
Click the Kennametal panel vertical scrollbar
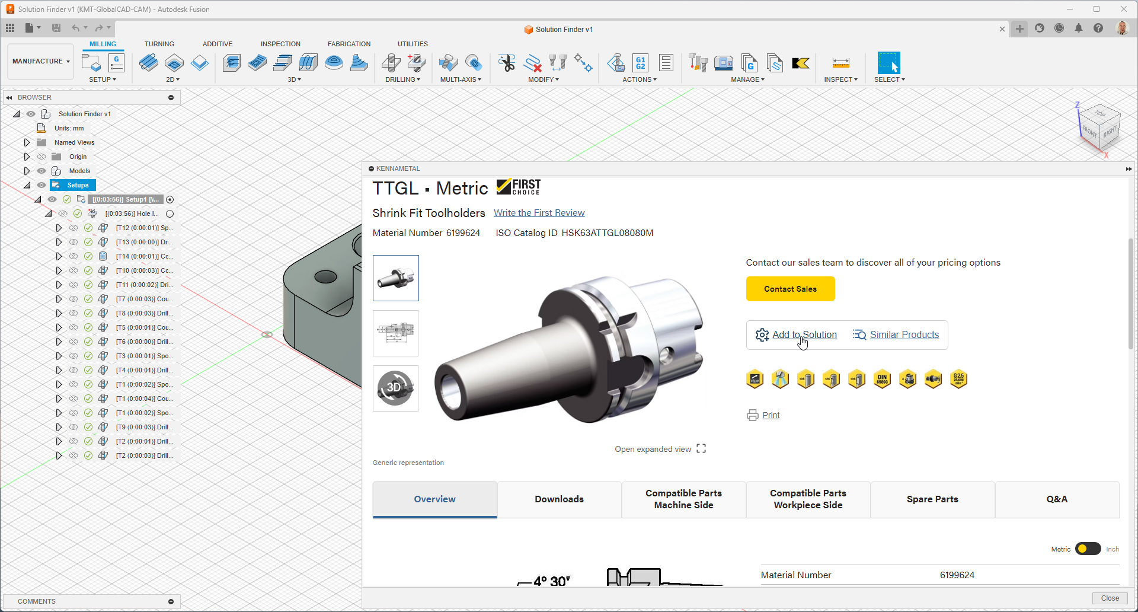[x=1130, y=294]
